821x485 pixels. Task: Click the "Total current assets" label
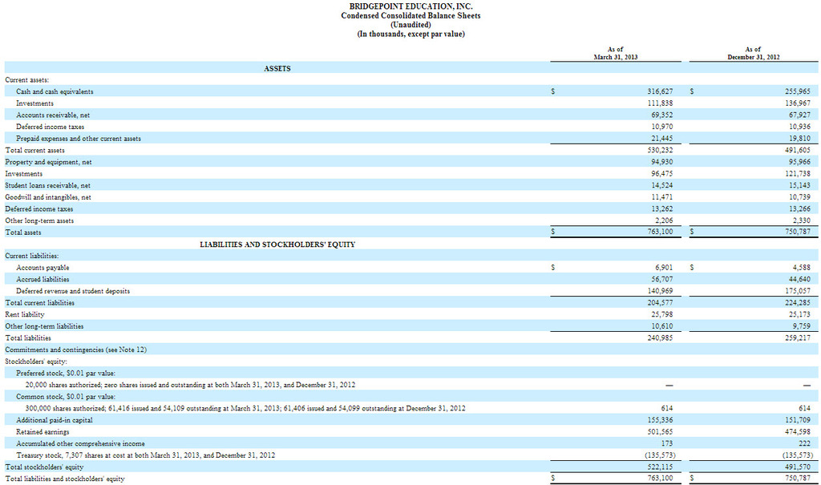pos(35,151)
